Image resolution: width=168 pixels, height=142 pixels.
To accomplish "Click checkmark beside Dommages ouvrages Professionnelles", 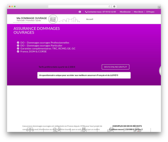I will 18,43.
